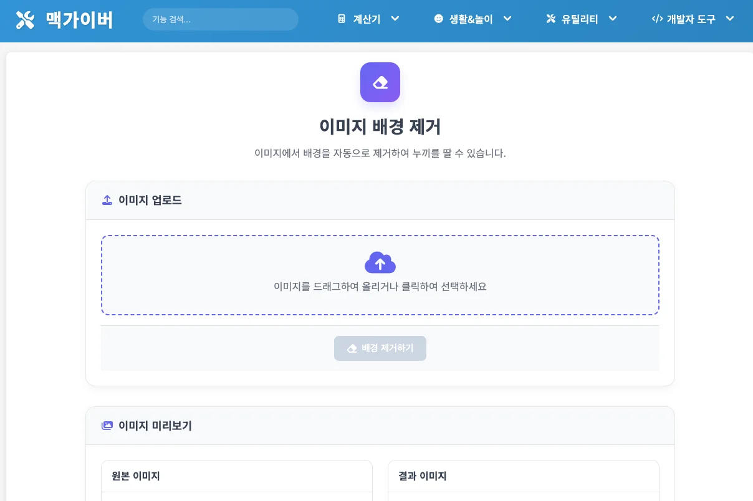The image size is (753, 501).
Task: Expand the 계산기 dropdown chevron
Action: [395, 19]
